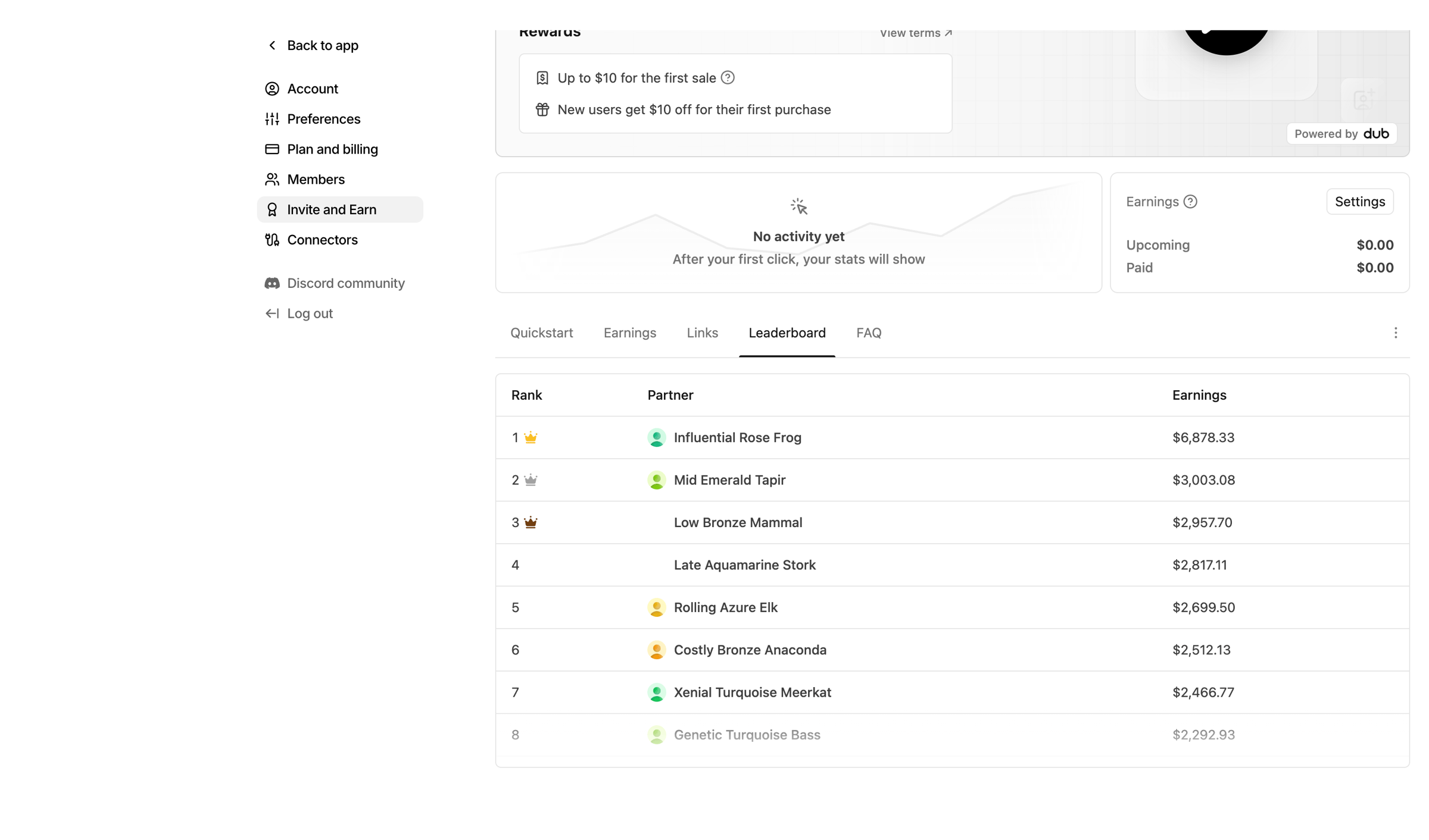Open the Account user icon
This screenshot has width=1429, height=840.
coord(272,89)
